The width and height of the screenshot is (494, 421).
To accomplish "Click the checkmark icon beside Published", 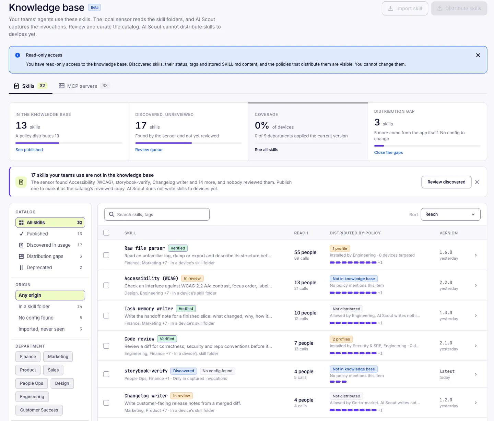I will [x=21, y=234].
